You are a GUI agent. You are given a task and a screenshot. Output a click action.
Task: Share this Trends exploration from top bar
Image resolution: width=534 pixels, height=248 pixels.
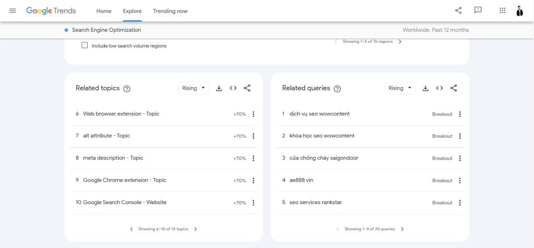point(458,10)
